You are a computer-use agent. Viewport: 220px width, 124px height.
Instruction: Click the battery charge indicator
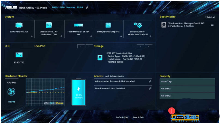click(x=79, y=92)
